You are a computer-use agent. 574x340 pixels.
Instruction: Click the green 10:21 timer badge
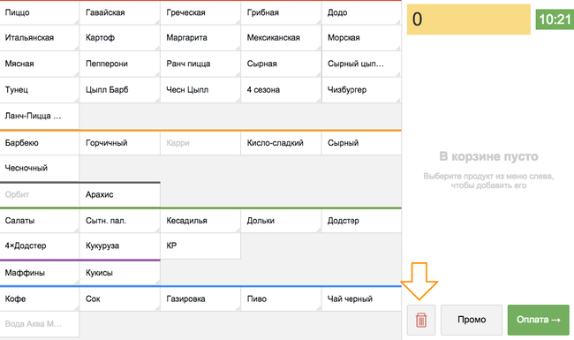click(555, 19)
